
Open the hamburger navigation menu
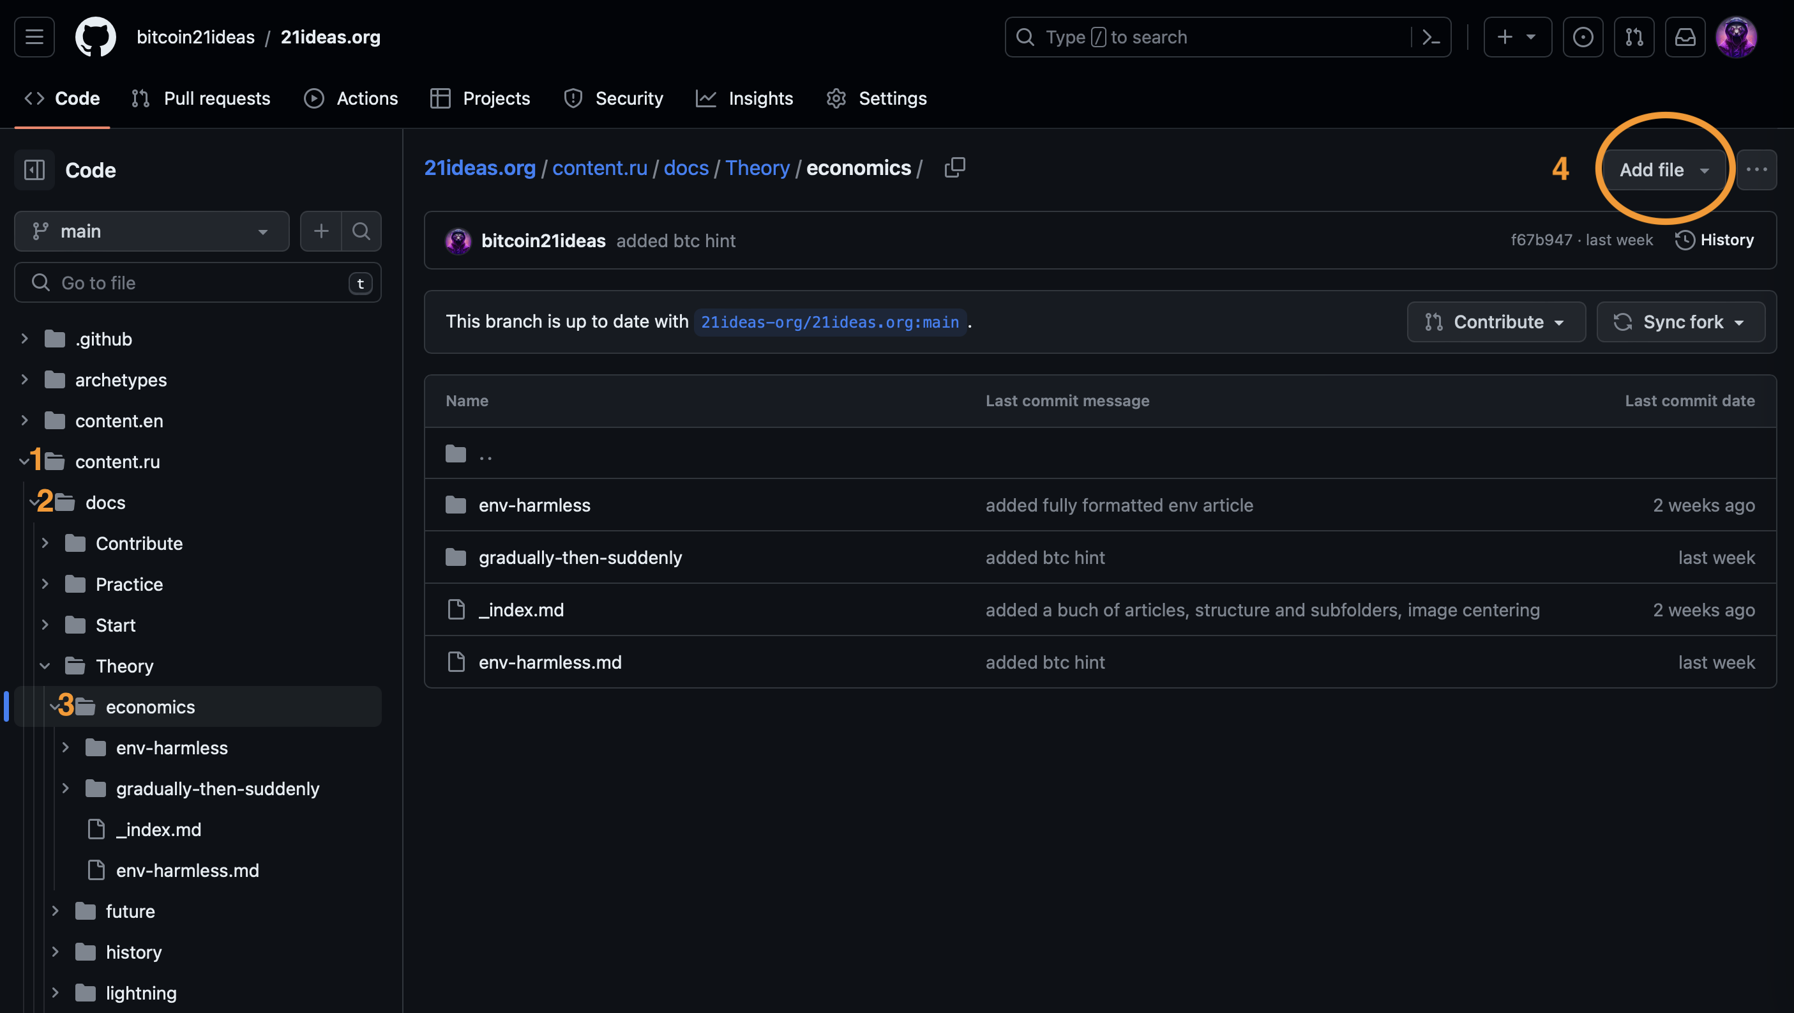(34, 37)
